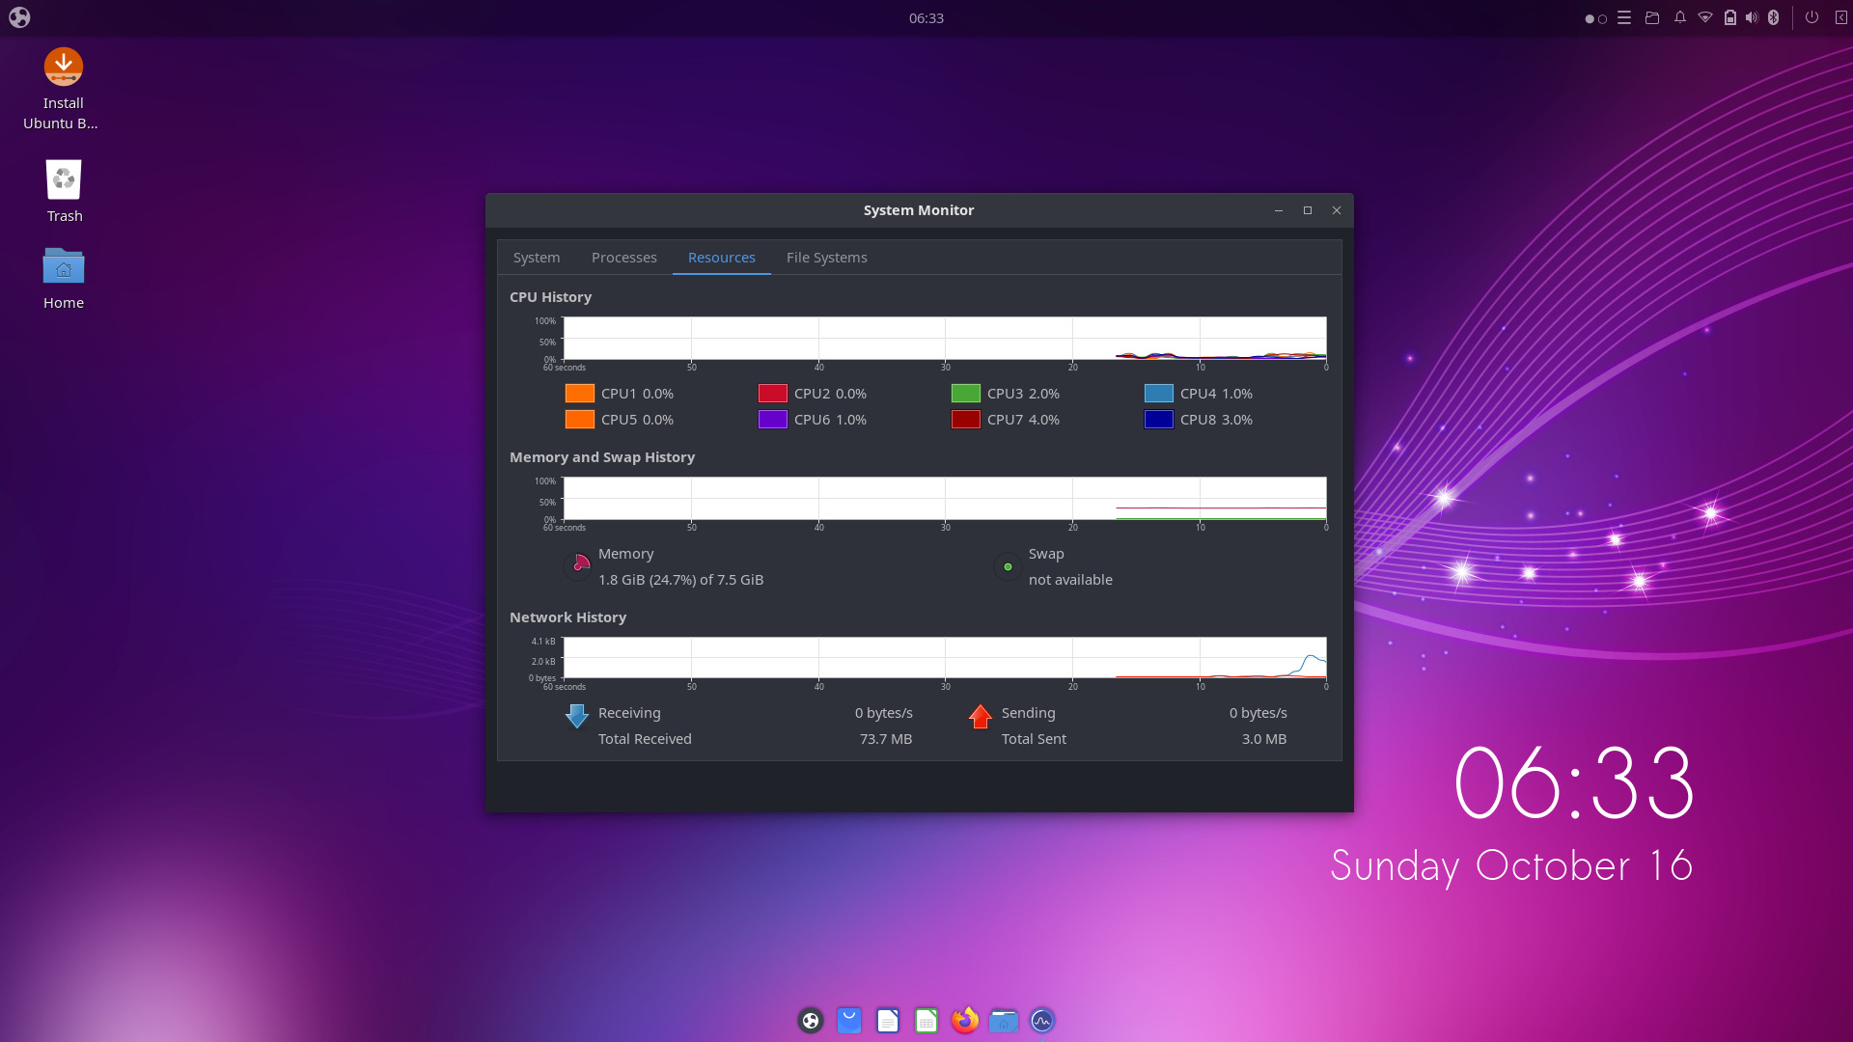Click the CPU7 color swatch

966,419
